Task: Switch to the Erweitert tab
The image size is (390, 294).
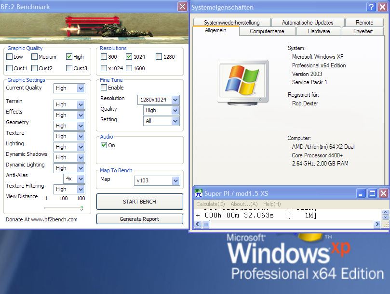Action: (363, 31)
